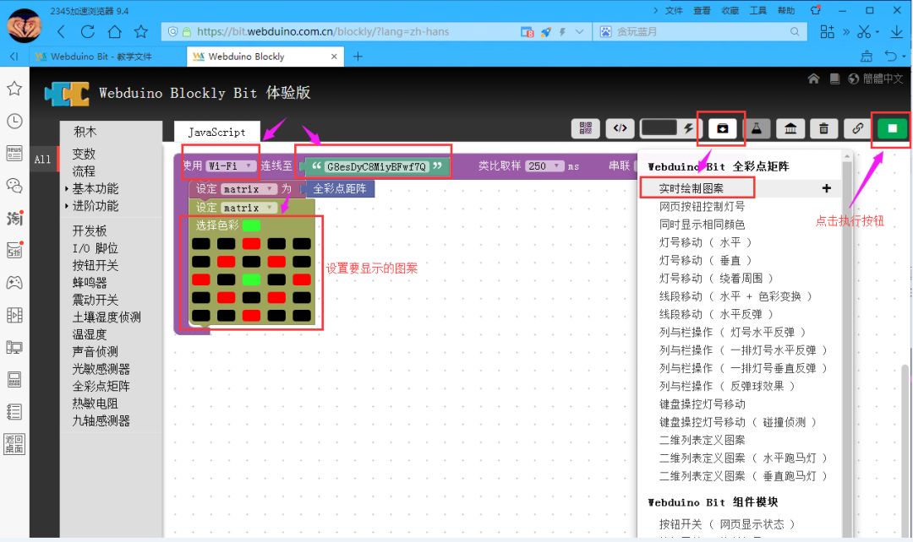
Task: Open the 250 ms sampling dropdown
Action: [x=544, y=166]
